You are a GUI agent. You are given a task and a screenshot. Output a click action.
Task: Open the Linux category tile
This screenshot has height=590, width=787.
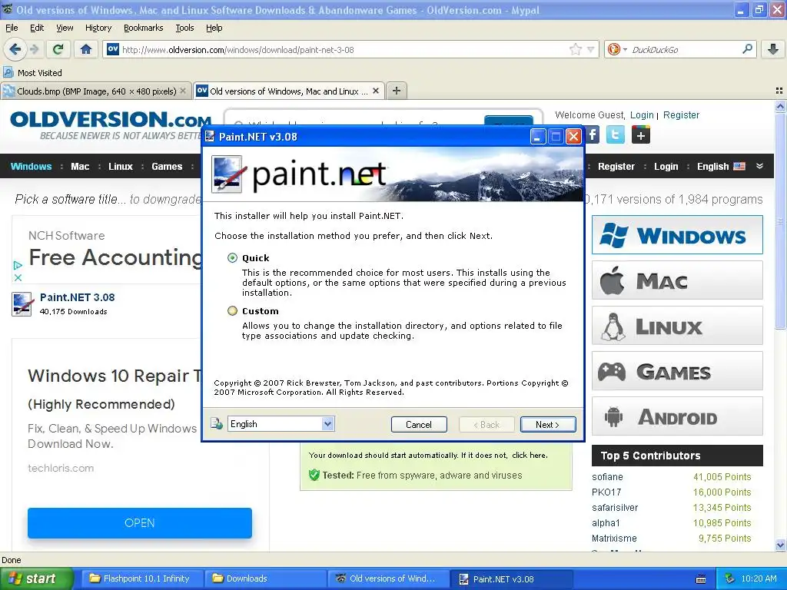677,326
